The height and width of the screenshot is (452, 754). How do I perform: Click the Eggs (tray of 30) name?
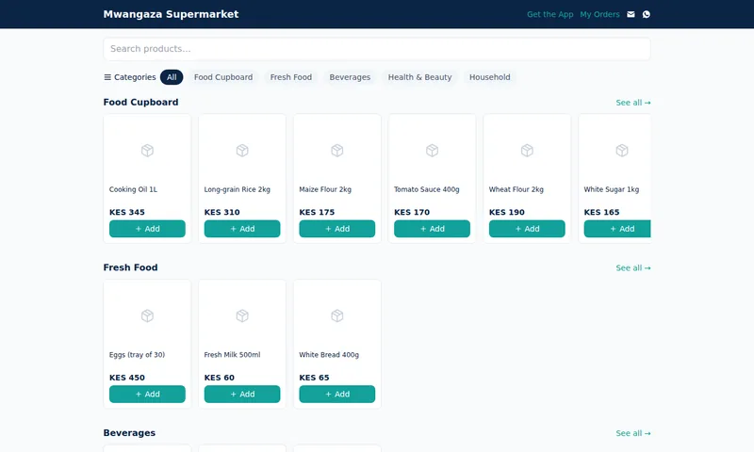(x=137, y=354)
